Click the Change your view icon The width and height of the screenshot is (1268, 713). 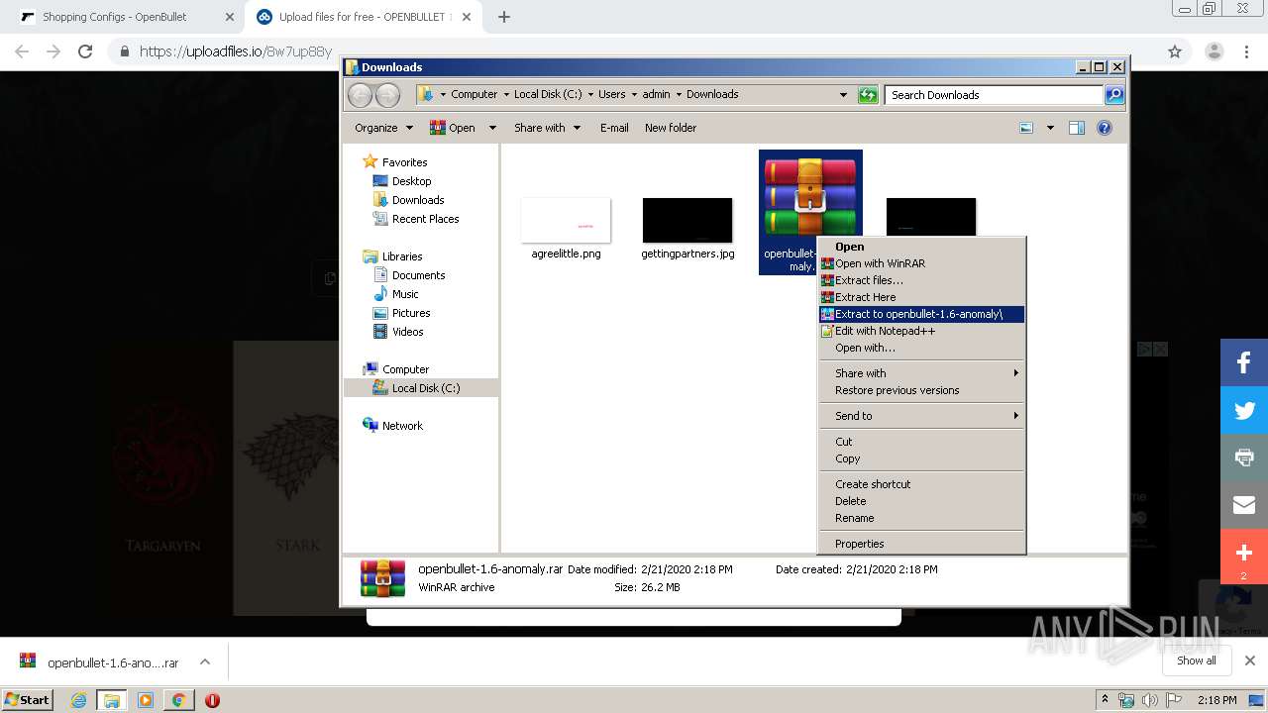(x=1026, y=128)
